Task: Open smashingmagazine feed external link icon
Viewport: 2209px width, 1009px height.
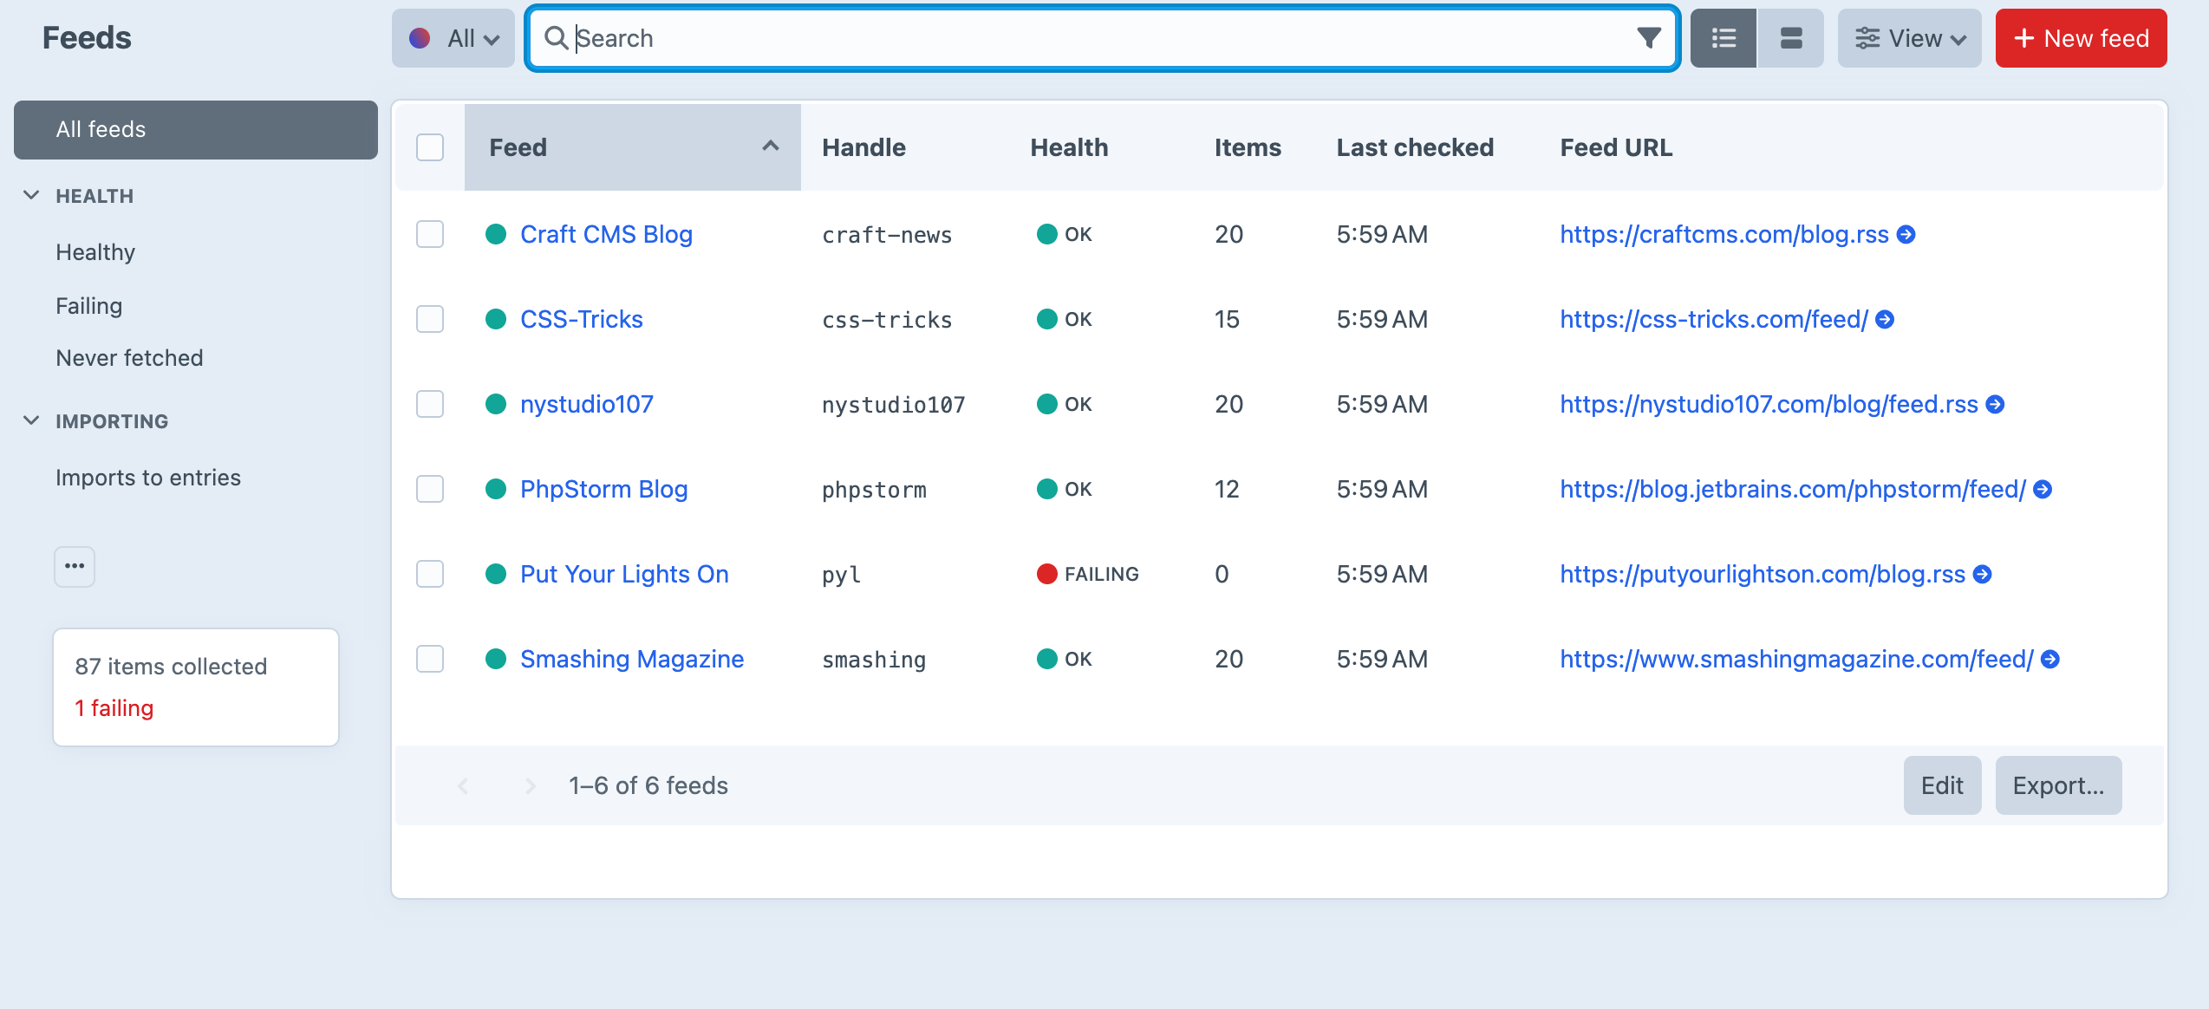Action: (x=2049, y=660)
